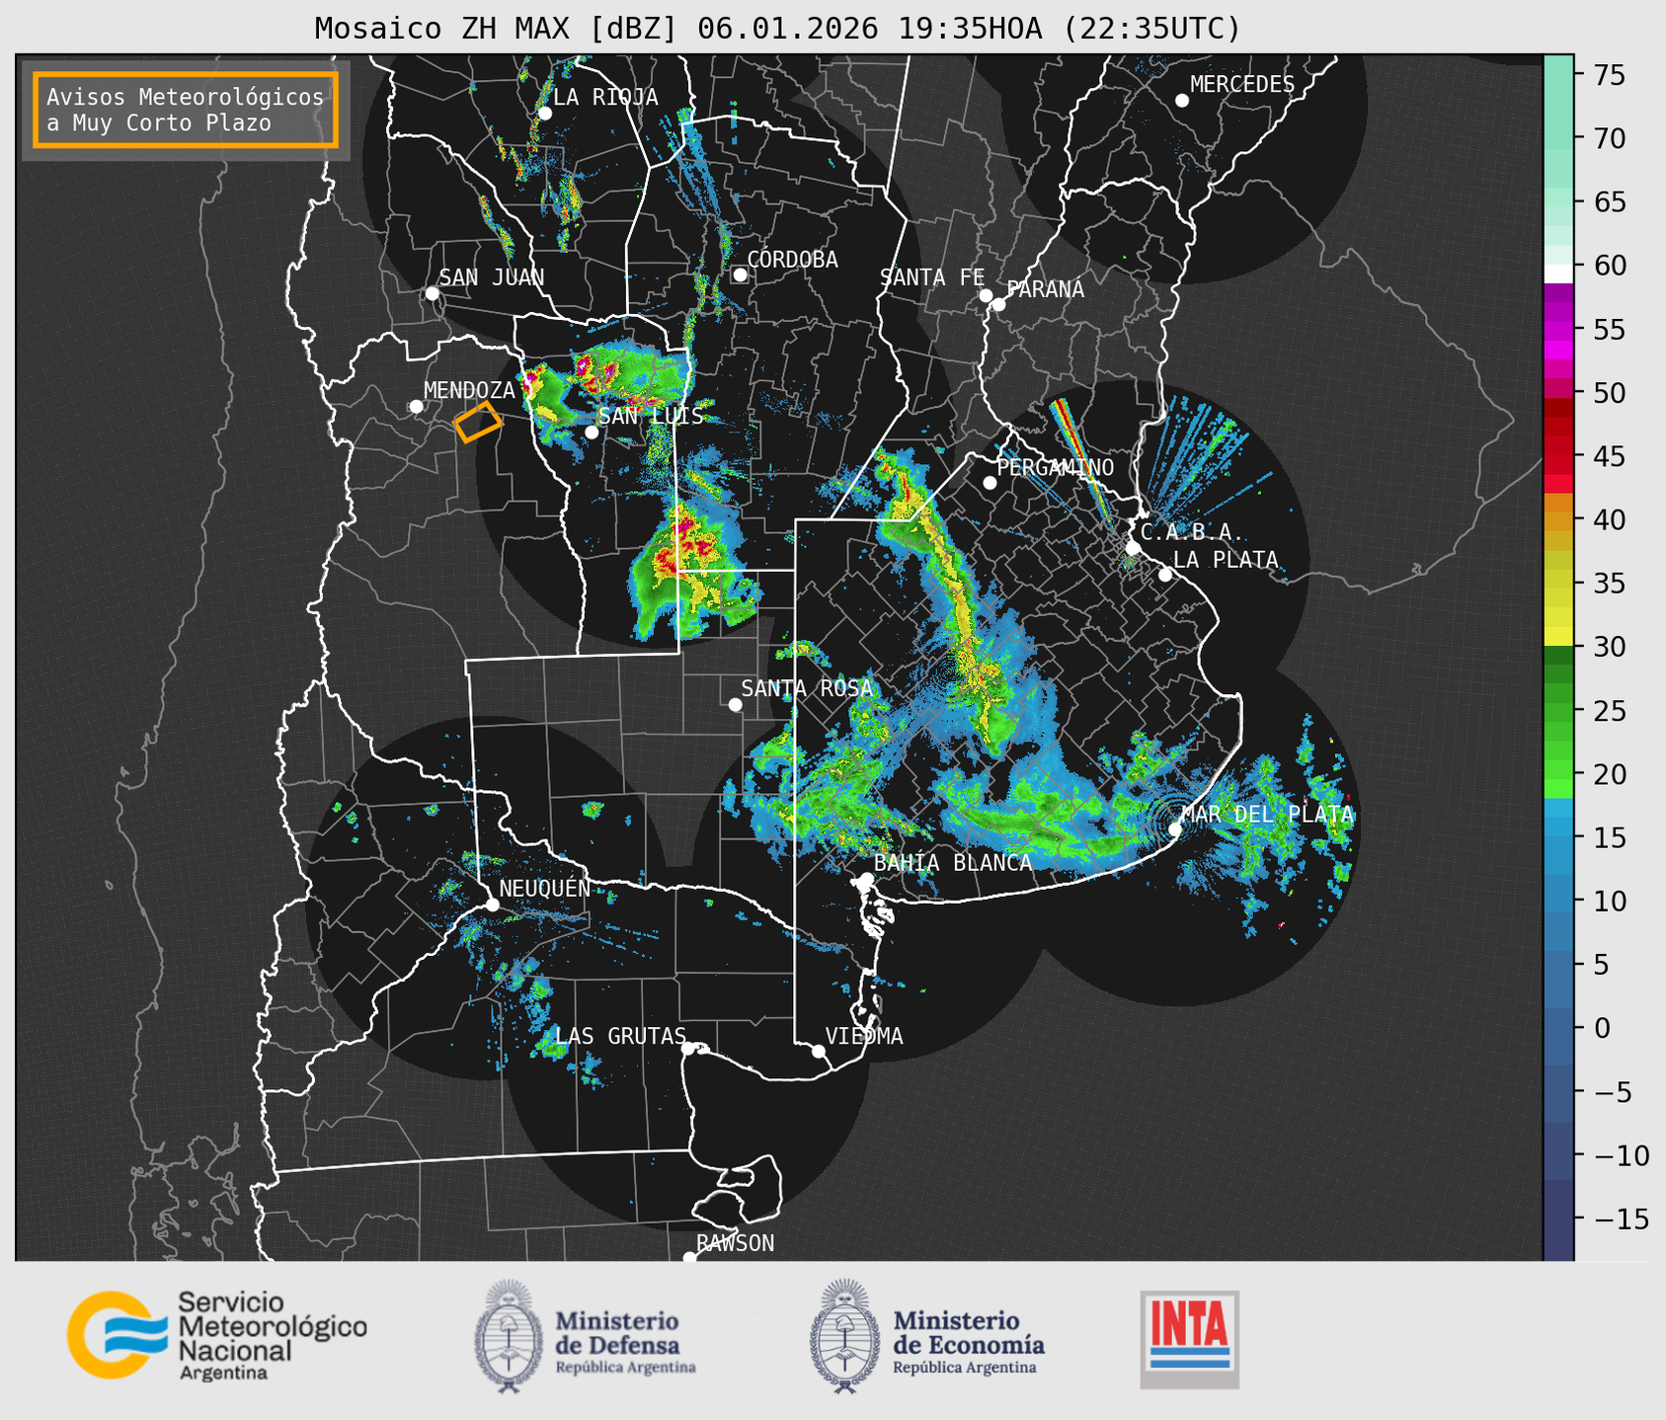Click the Córdoba city marker dot
The image size is (1666, 1420).
point(740,275)
